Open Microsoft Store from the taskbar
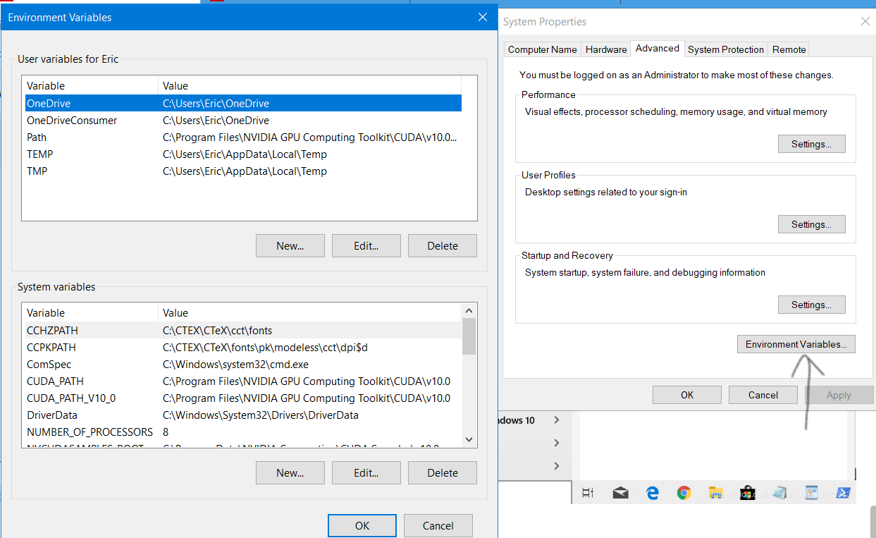The height and width of the screenshot is (538, 876). point(748,493)
